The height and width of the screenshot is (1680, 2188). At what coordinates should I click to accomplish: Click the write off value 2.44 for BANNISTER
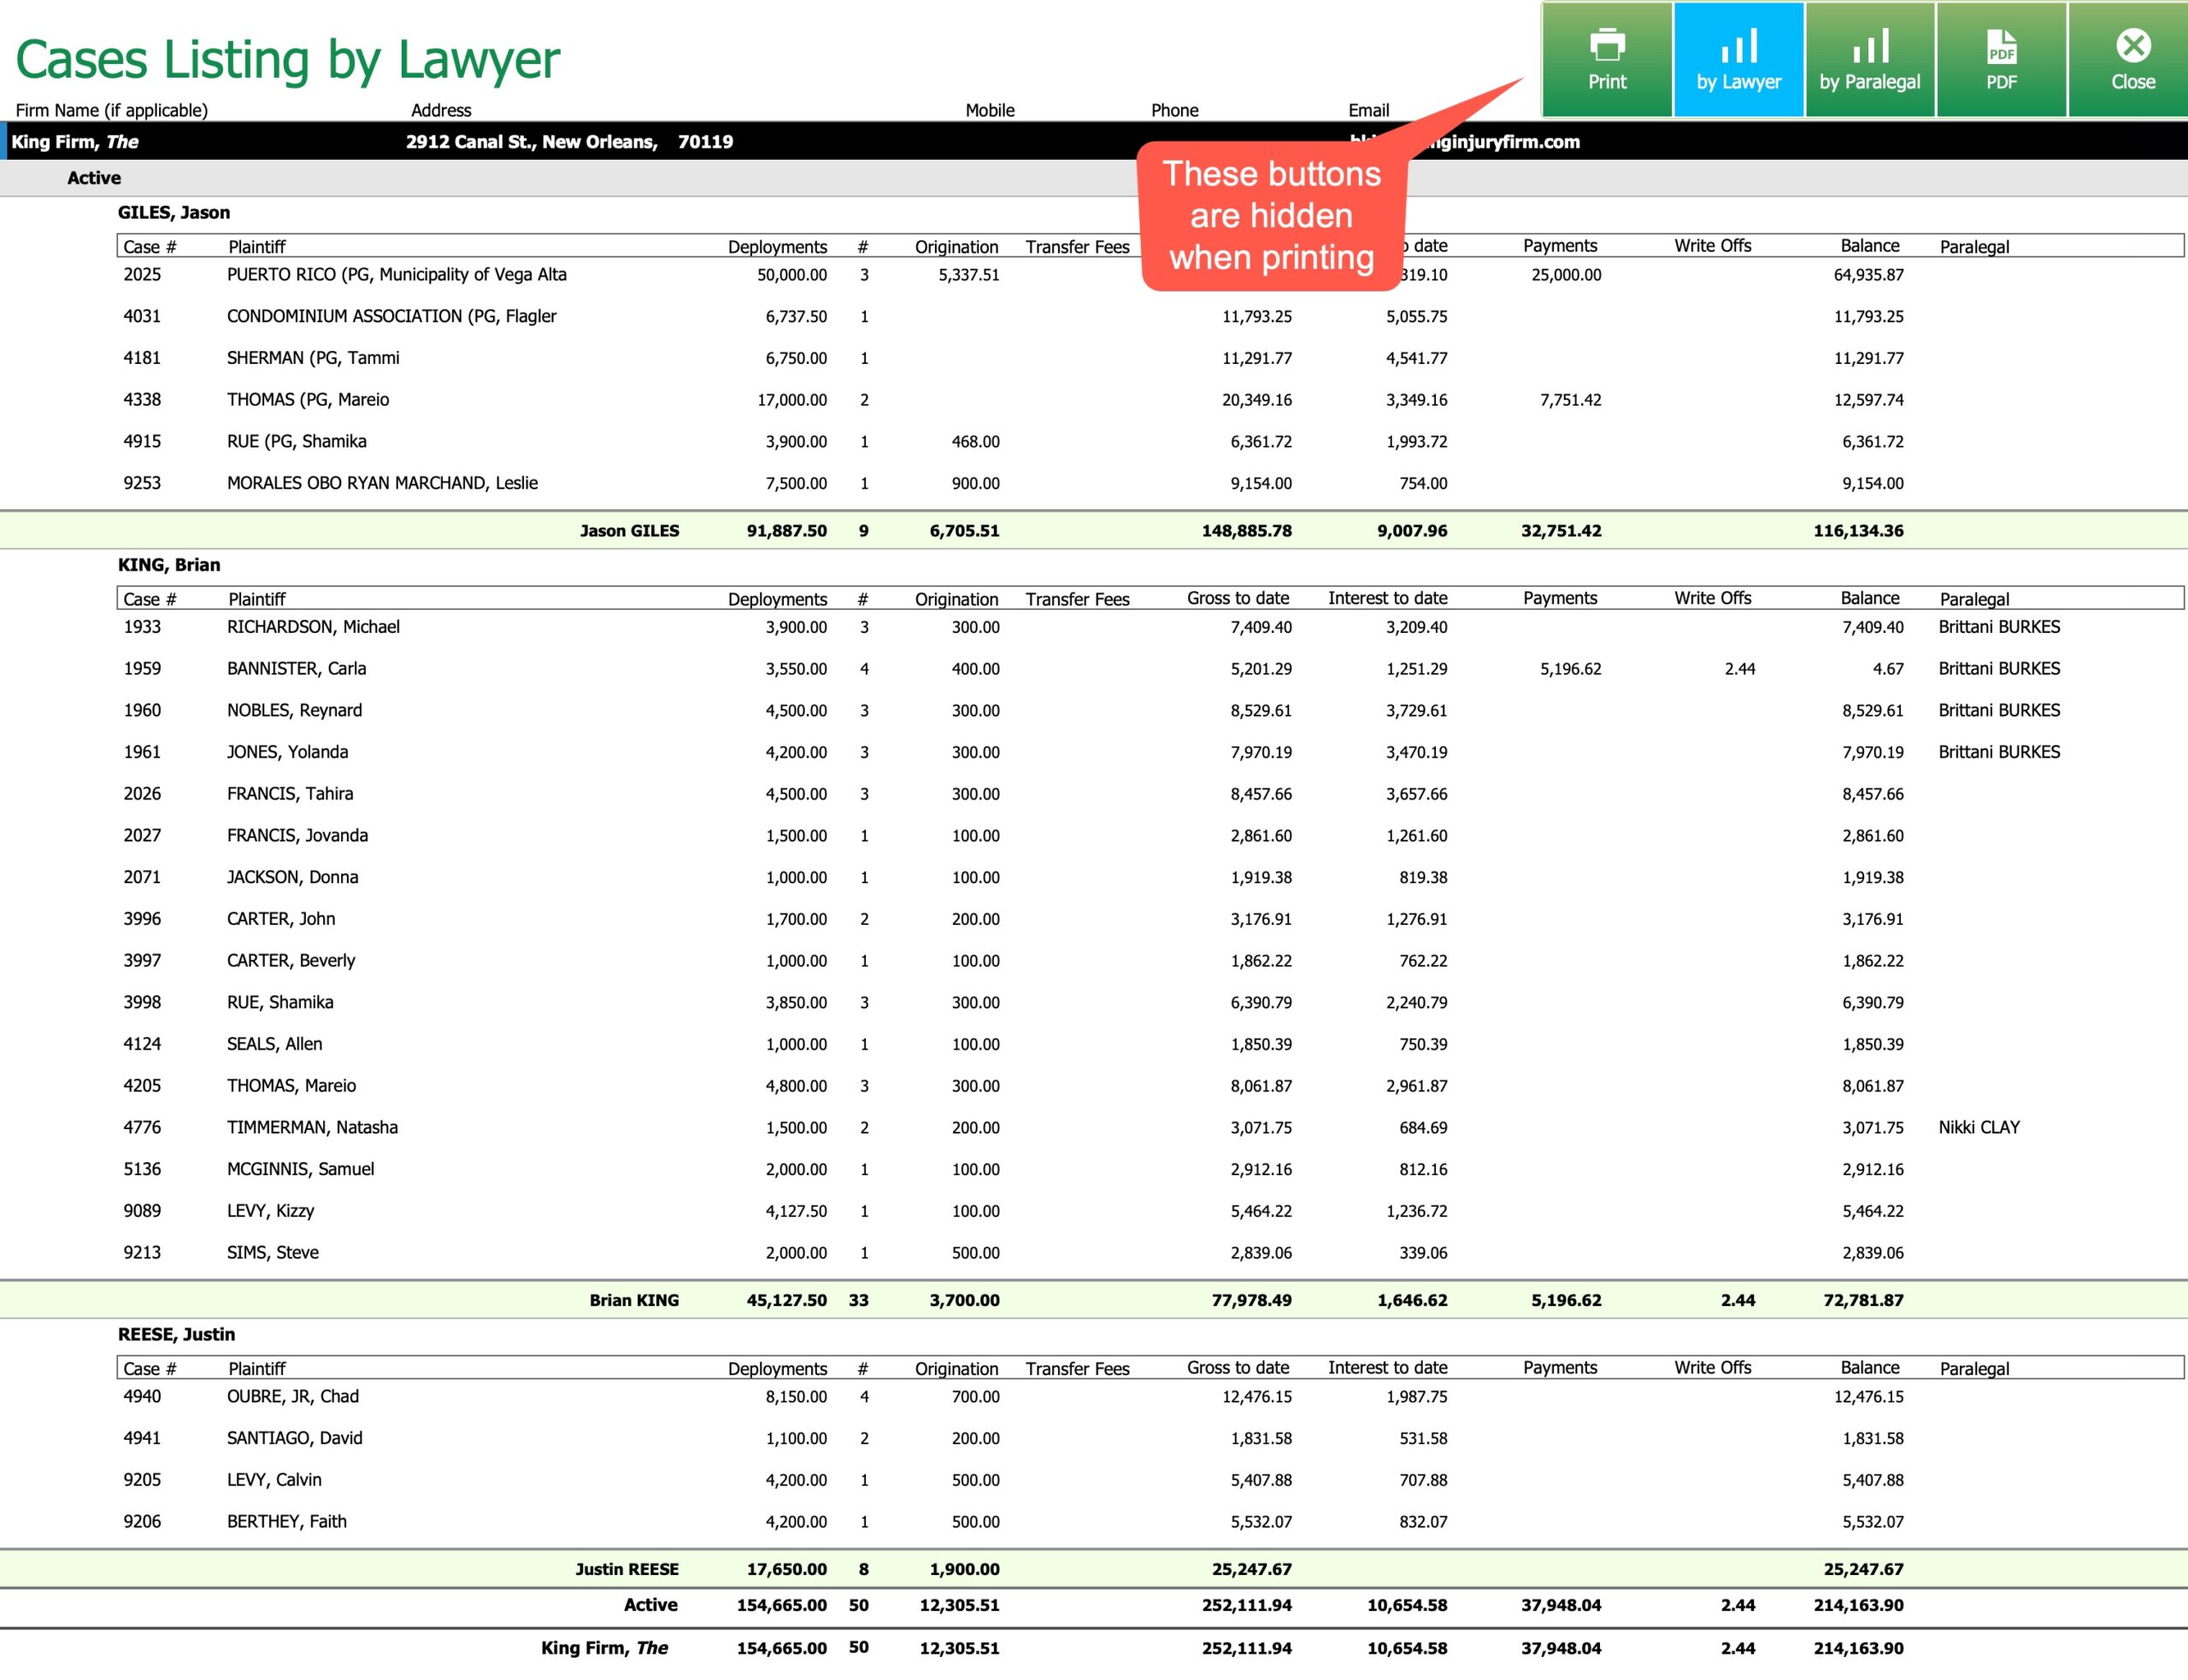tap(1740, 669)
